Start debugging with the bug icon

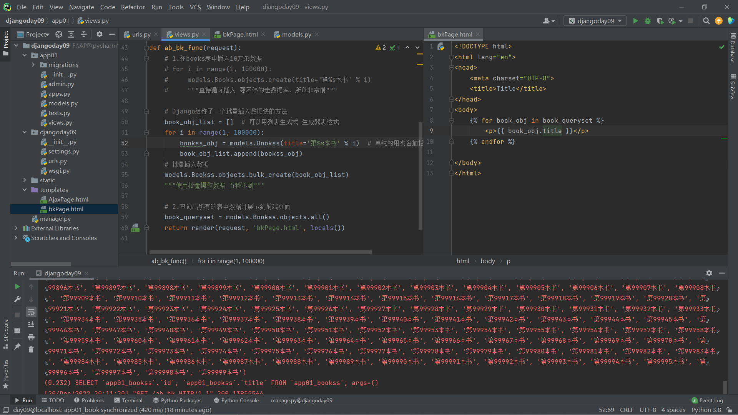click(x=648, y=21)
